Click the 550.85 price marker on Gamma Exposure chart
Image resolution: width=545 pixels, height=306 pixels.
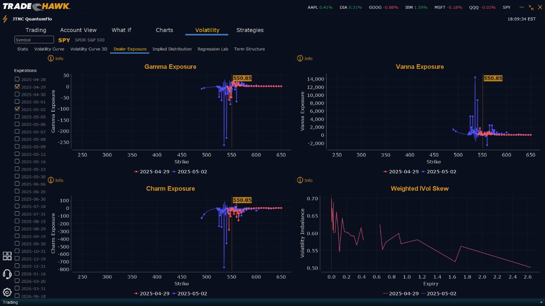click(242, 78)
